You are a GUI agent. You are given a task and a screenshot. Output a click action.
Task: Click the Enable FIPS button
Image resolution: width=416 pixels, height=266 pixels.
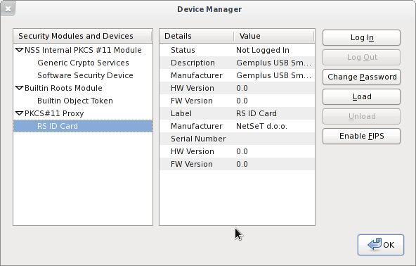361,136
